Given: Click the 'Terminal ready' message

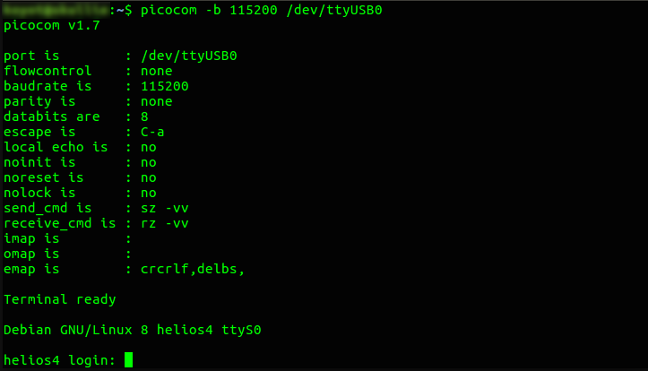Looking at the screenshot, I should tap(59, 299).
